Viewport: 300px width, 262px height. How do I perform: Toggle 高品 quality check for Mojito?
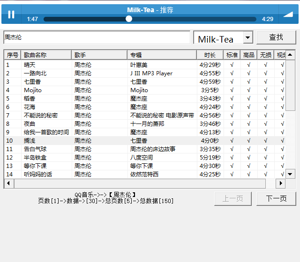tap(248, 90)
